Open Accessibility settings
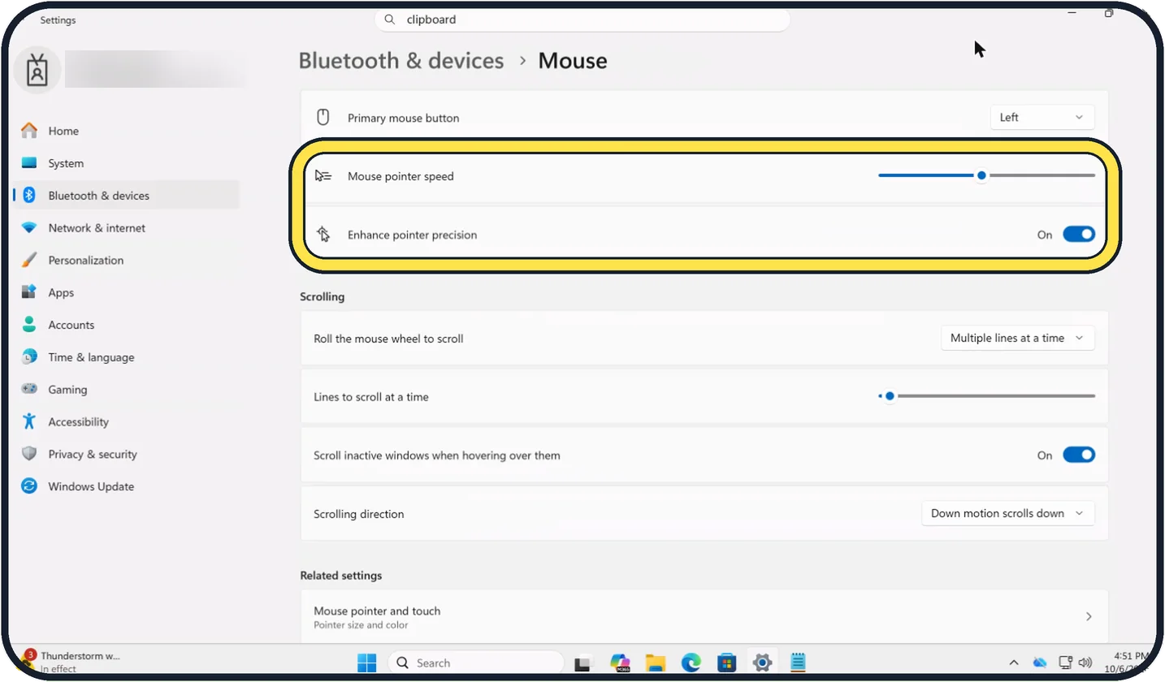The height and width of the screenshot is (682, 1165). click(x=78, y=422)
